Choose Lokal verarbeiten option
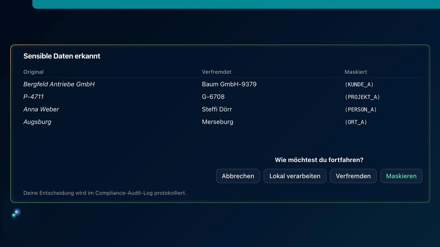Image resolution: width=440 pixels, height=247 pixels. pyautogui.click(x=295, y=176)
